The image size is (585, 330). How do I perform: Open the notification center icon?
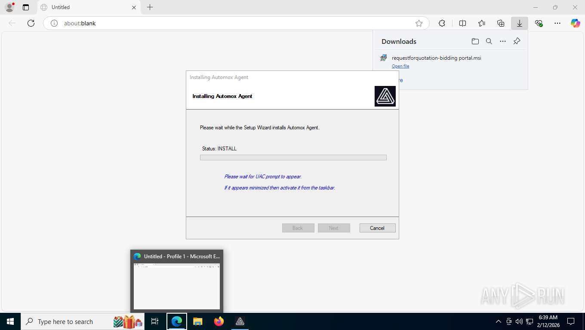click(x=571, y=321)
